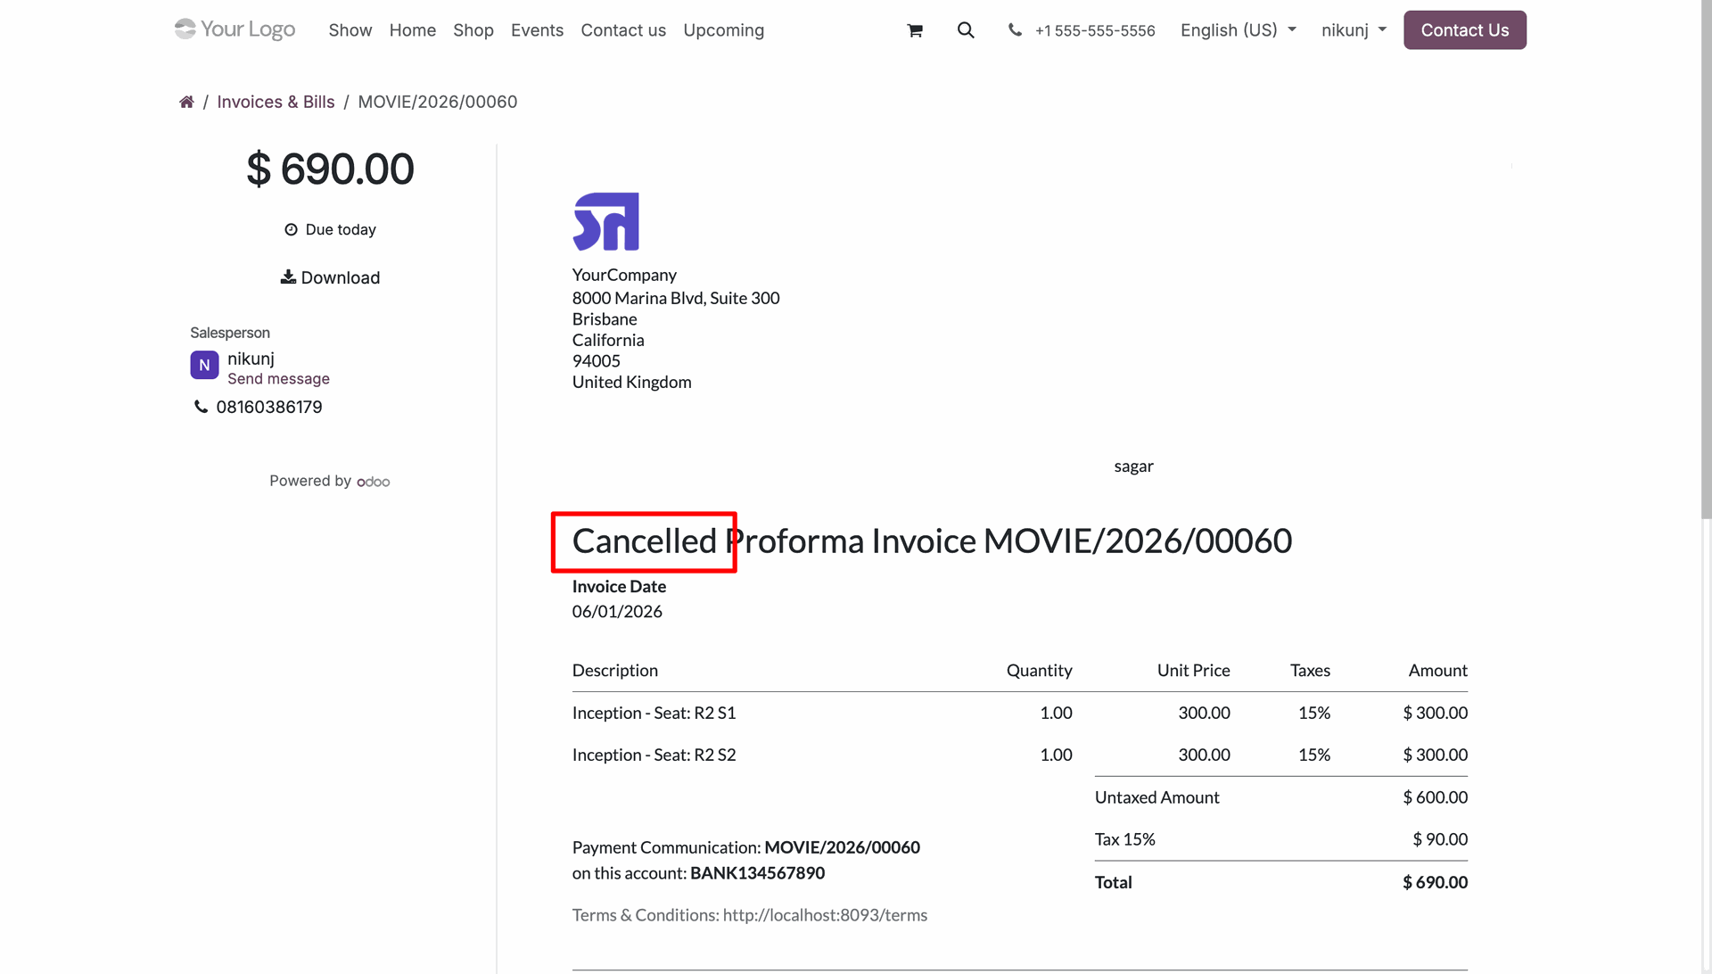
Task: Click the Description column header
Action: point(614,671)
